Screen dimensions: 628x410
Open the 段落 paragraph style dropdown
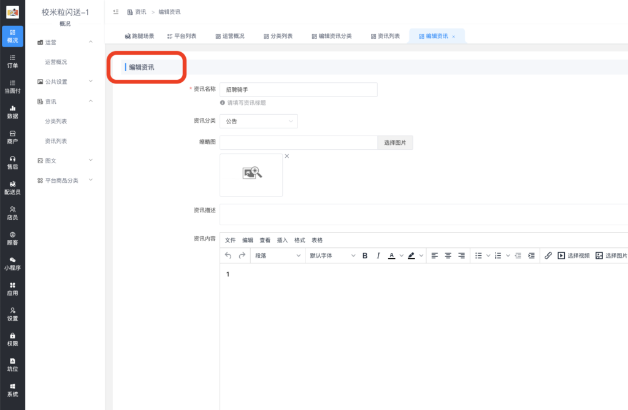click(276, 255)
